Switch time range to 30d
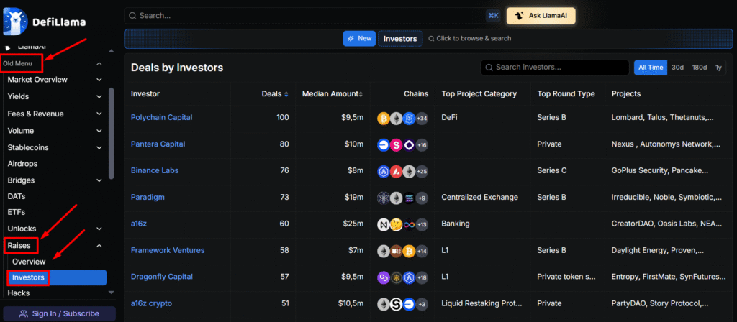Viewport: 737px width, 322px height. click(677, 68)
